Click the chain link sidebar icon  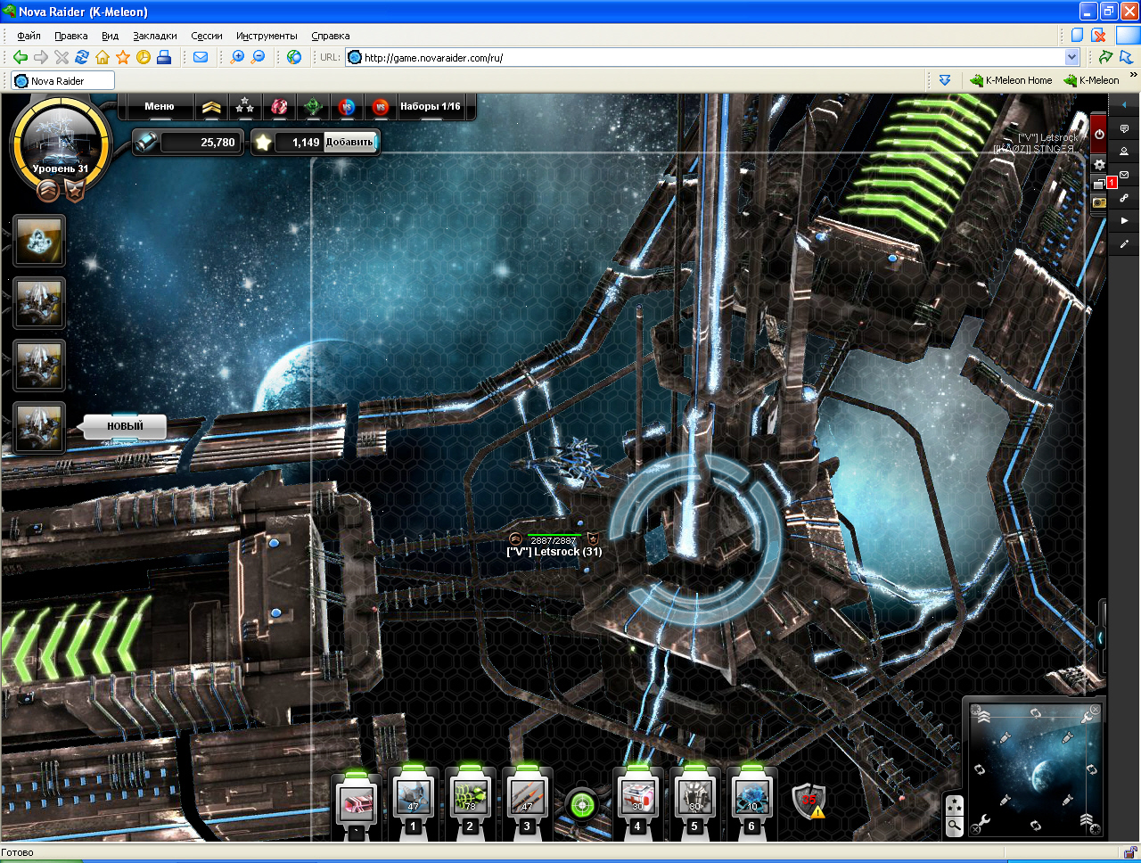[1124, 198]
